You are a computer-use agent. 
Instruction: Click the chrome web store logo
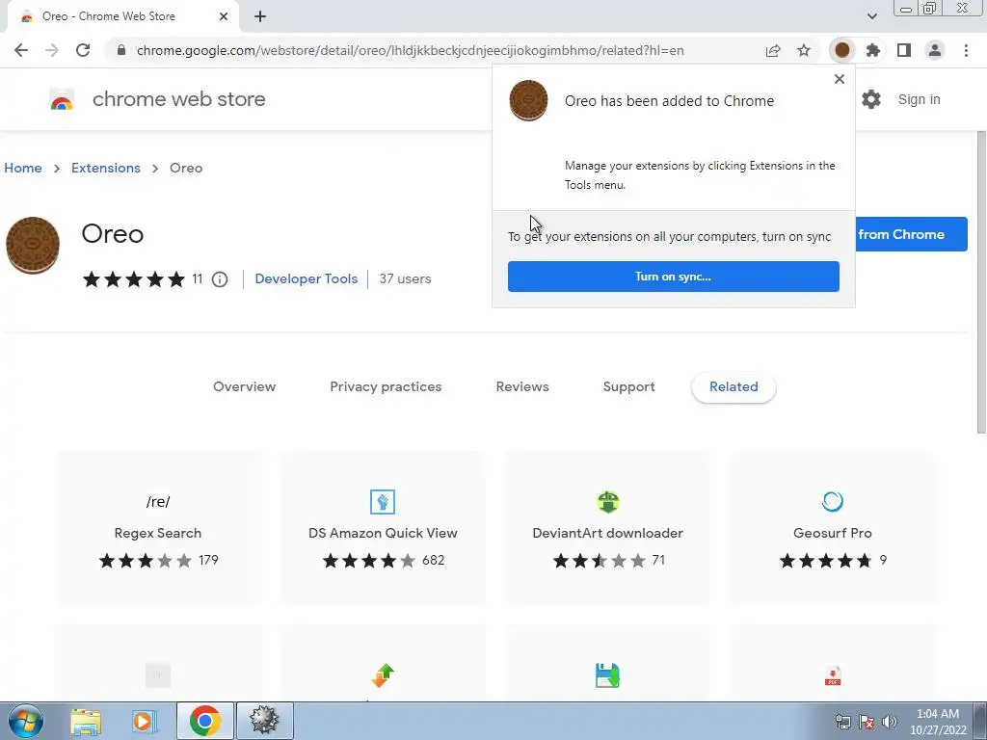pos(62,99)
